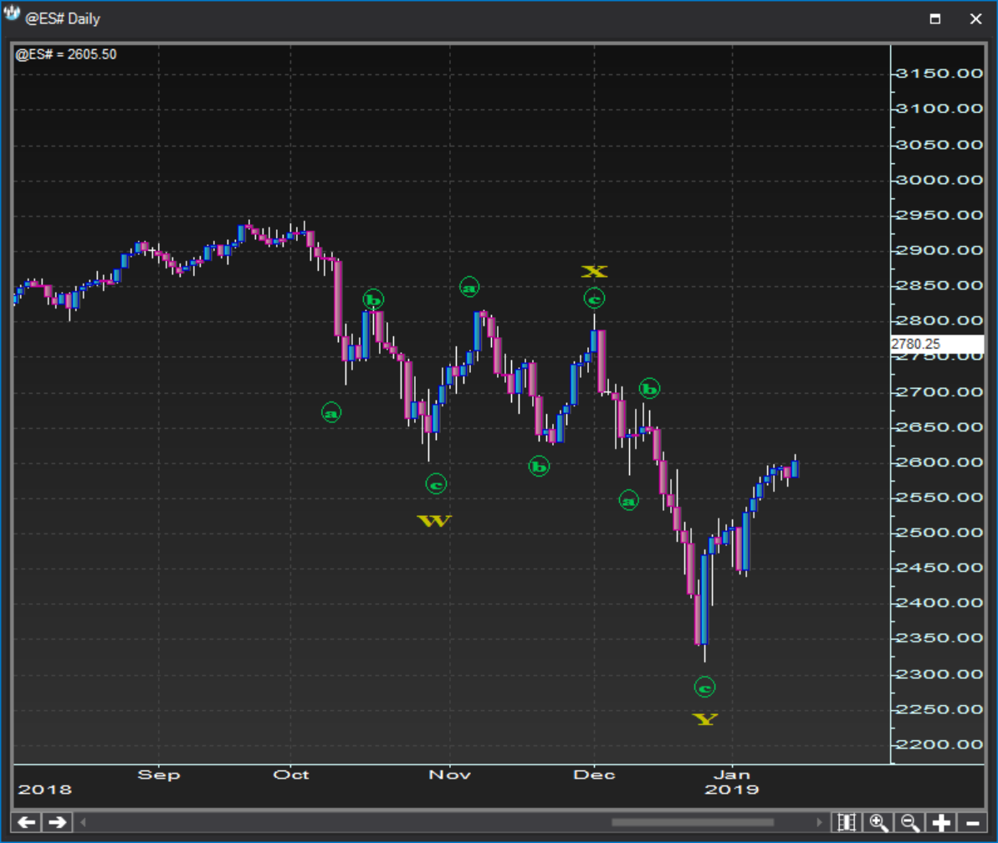This screenshot has height=843, width=998.
Task: Click the app icon in the title bar
Action: [12, 14]
